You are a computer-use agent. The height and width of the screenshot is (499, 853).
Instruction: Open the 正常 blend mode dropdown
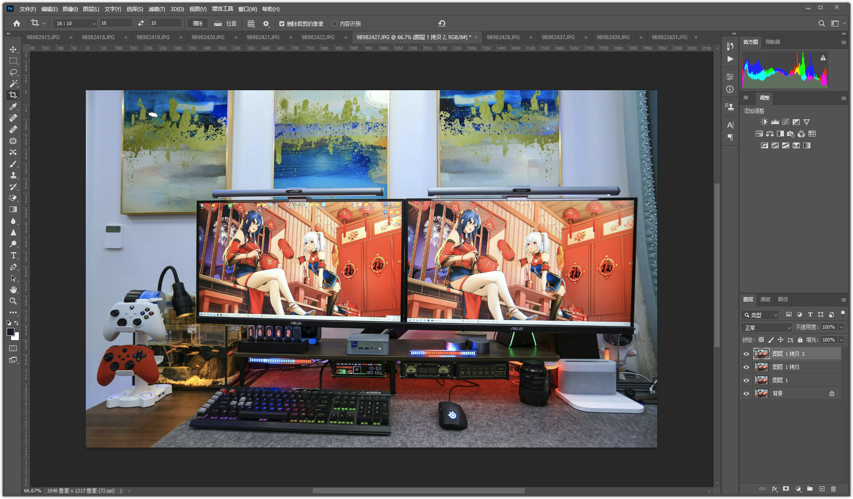coord(767,328)
